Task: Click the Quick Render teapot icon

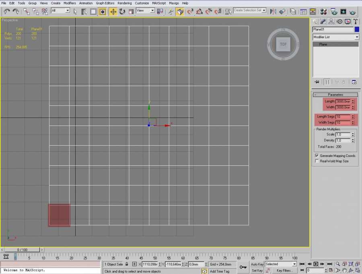Action: (353, 12)
